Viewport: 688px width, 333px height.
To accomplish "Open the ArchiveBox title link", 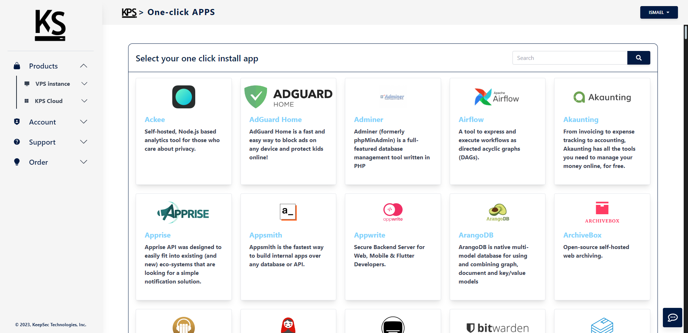I will (582, 235).
